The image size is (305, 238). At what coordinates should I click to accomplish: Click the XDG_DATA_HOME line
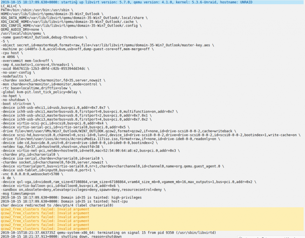[x=74, y=18]
